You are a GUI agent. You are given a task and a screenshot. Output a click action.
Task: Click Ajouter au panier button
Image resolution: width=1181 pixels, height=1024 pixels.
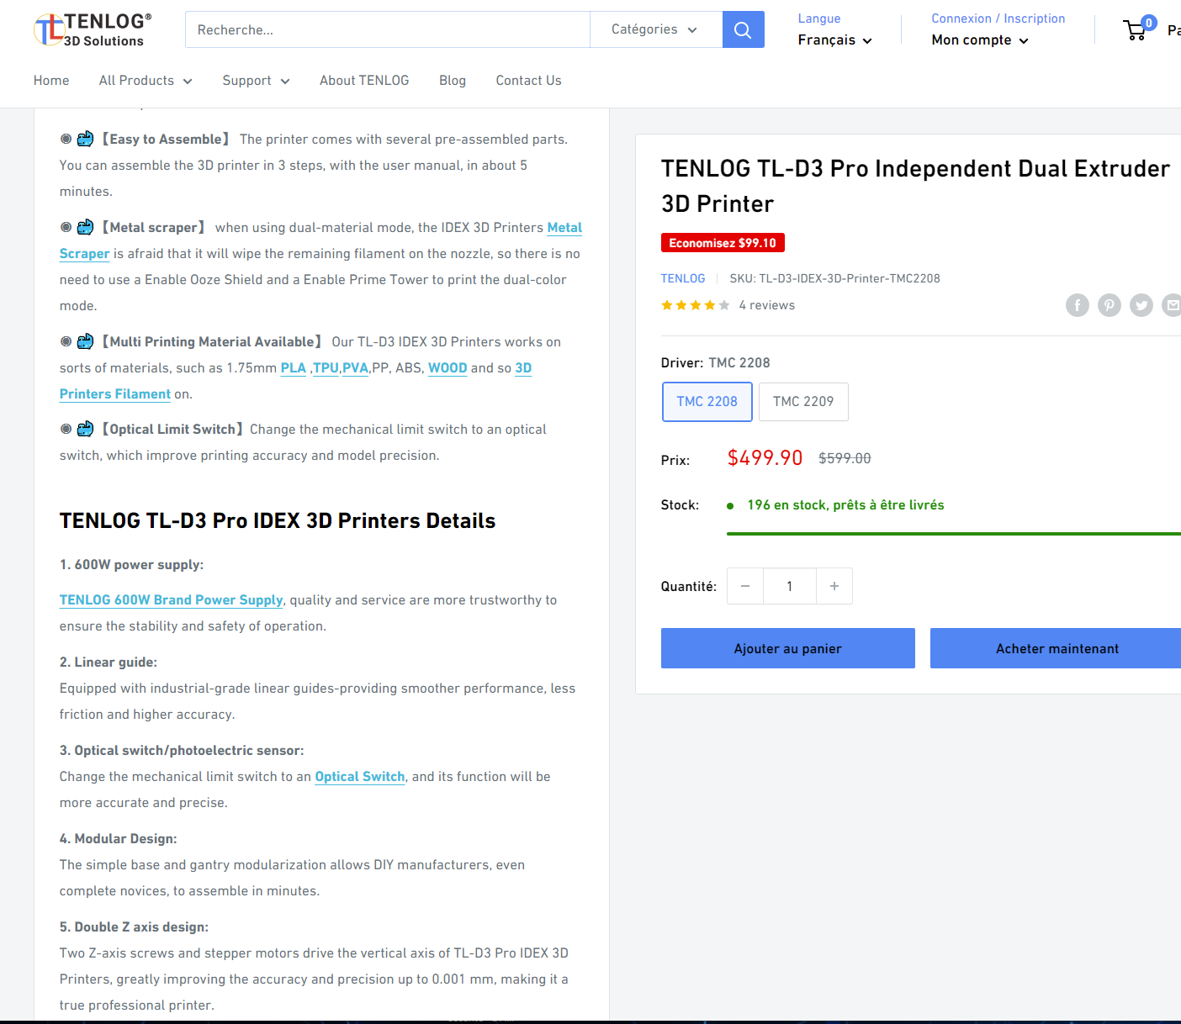(788, 648)
